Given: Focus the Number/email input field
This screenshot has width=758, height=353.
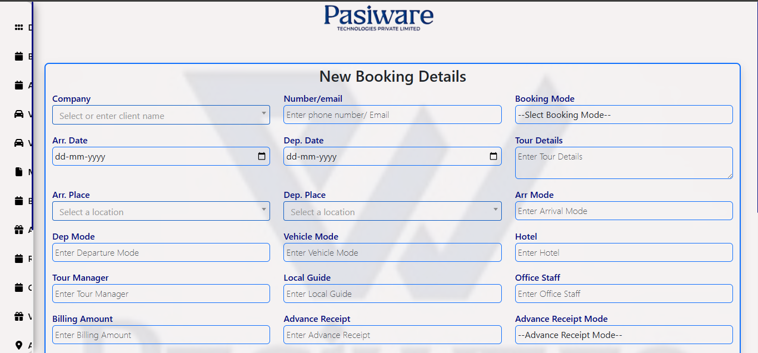Looking at the screenshot, I should point(392,115).
